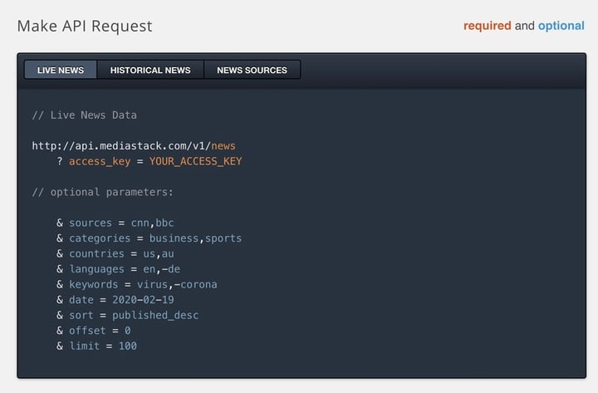This screenshot has height=393, width=598.
Task: Click the "// optional parameters:" comment line
Action: click(102, 192)
